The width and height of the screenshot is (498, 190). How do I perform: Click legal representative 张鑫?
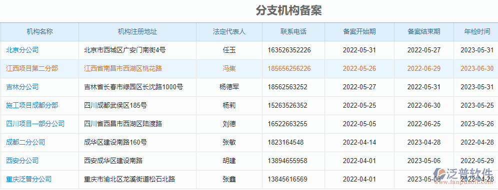coord(229,179)
